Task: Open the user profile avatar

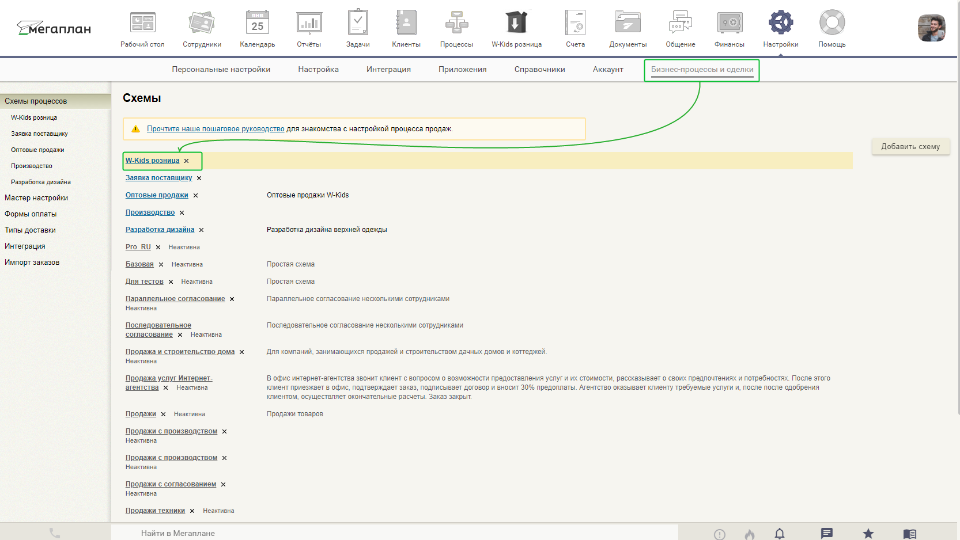Action: [932, 28]
